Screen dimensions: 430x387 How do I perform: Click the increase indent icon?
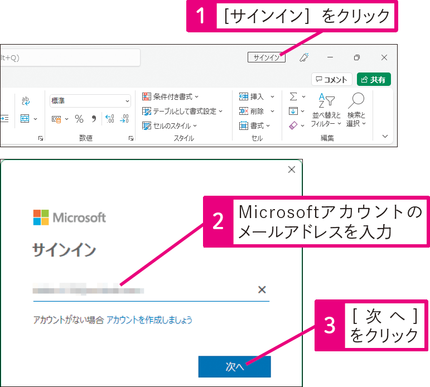click(4, 119)
